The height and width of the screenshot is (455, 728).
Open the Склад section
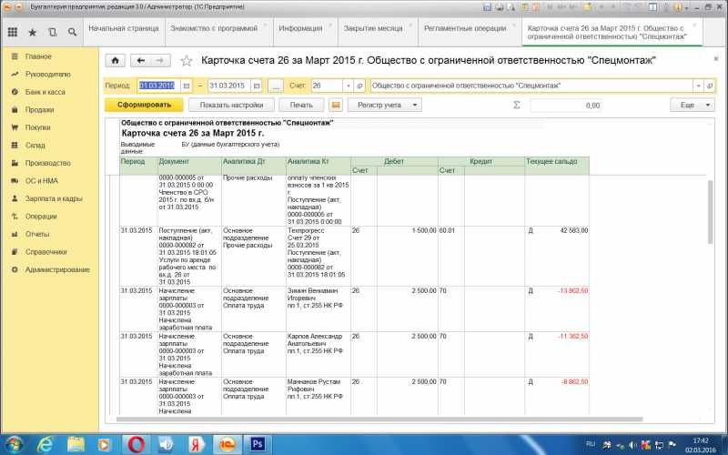tap(35, 146)
